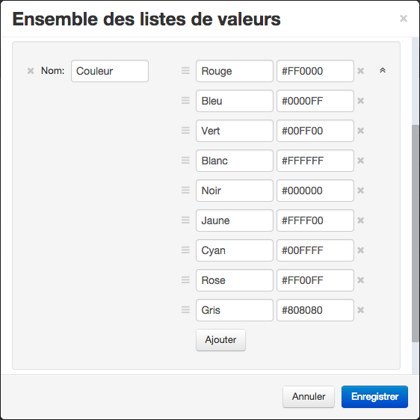This screenshot has width=420, height=420.
Task: Click the drag handle beside Vert
Action: tap(185, 131)
